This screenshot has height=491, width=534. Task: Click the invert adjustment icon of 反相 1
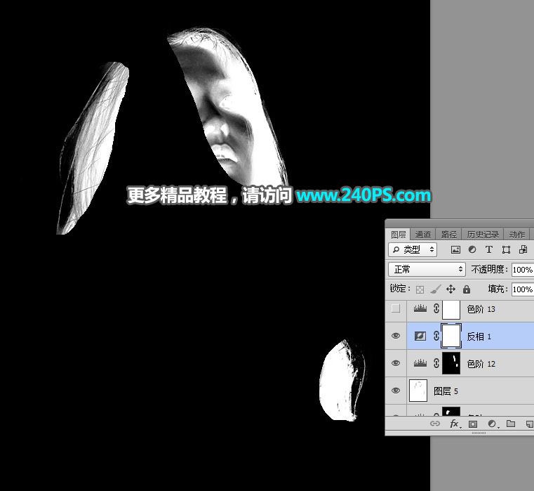pyautogui.click(x=420, y=336)
